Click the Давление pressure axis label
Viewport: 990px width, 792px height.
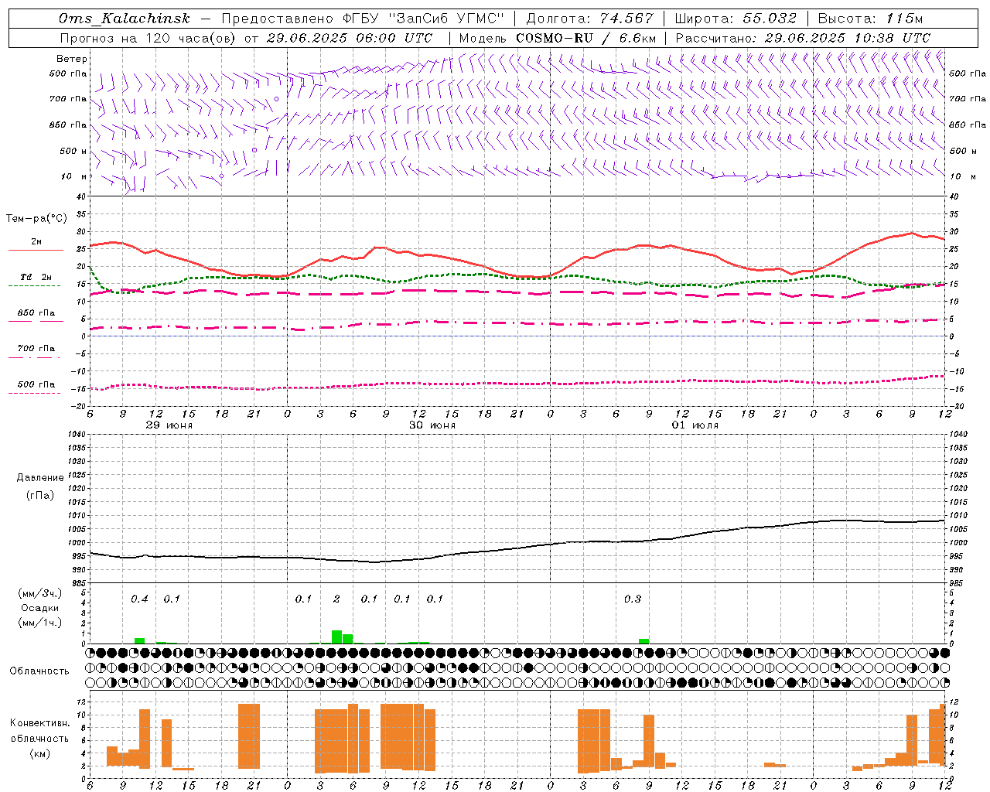pyautogui.click(x=40, y=478)
